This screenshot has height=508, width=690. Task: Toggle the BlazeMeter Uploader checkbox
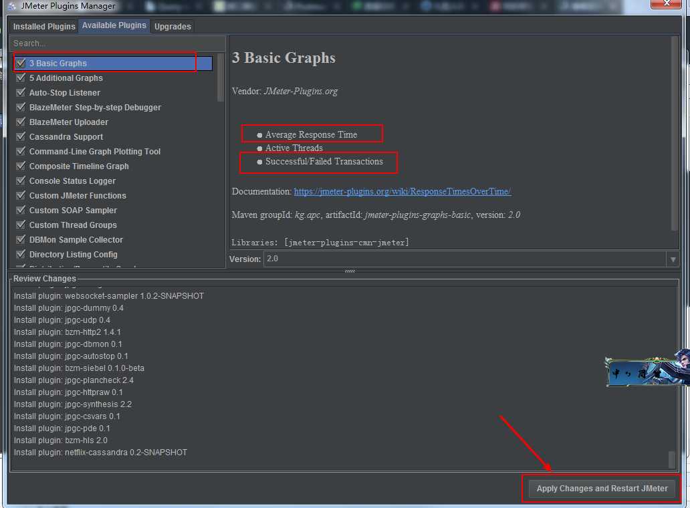click(x=21, y=122)
